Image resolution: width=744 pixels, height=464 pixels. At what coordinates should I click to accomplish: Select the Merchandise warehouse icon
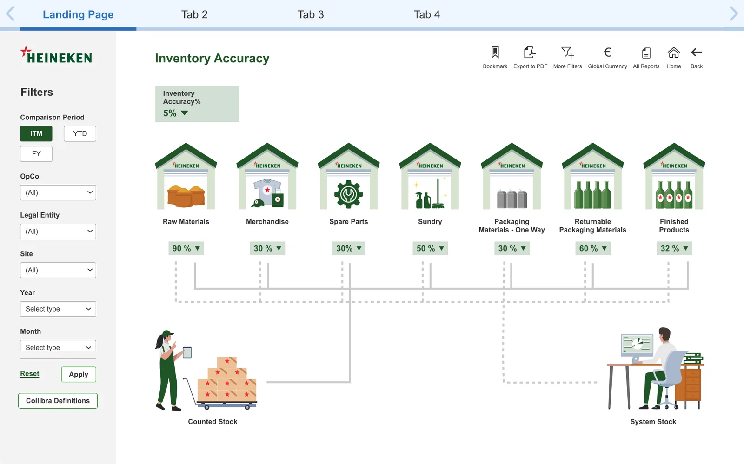267,176
